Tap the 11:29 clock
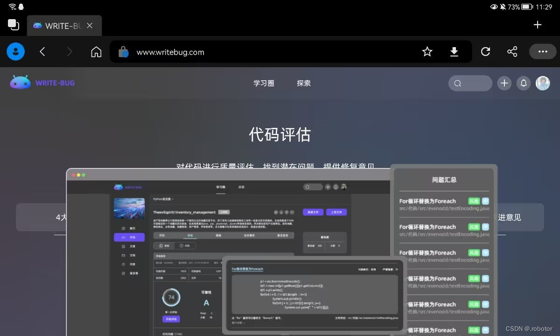560x336 pixels. pyautogui.click(x=544, y=7)
